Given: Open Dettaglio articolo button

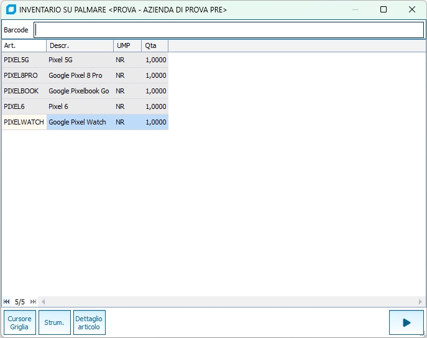Looking at the screenshot, I should pos(90,322).
